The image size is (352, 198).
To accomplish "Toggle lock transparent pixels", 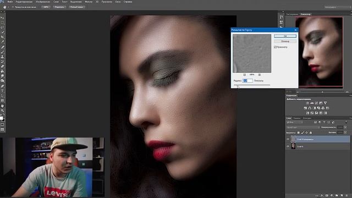I will [298, 133].
